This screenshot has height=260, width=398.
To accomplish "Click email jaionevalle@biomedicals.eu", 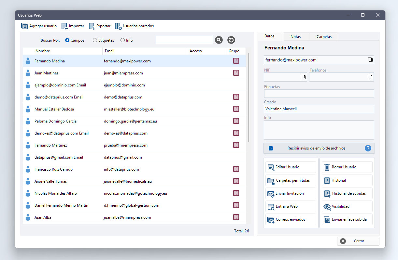I will point(128,181).
